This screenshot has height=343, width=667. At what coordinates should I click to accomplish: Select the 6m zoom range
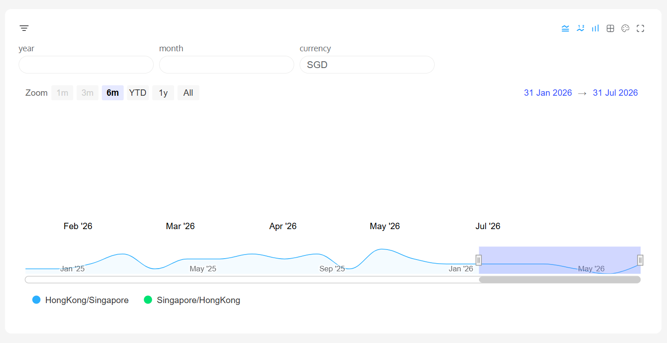[112, 93]
